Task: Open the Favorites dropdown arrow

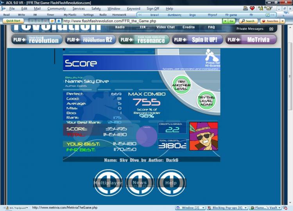Action: [282, 21]
